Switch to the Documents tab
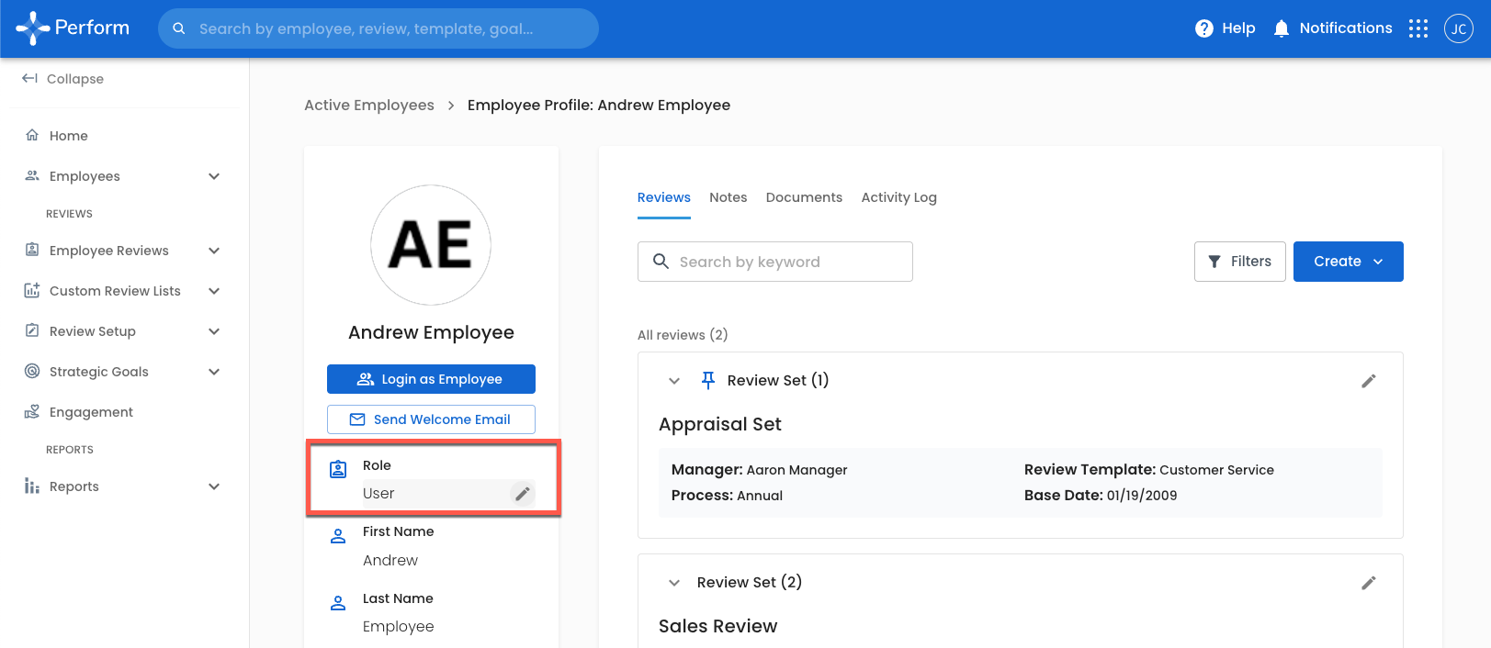1491x648 pixels. point(804,197)
